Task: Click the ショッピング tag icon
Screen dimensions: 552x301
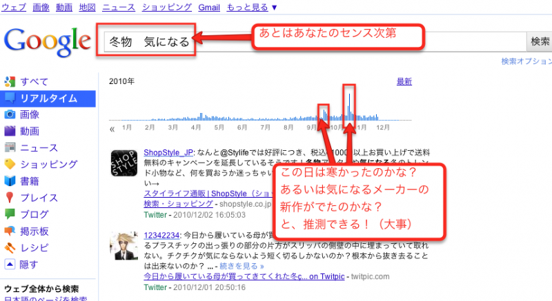Action: (x=10, y=164)
